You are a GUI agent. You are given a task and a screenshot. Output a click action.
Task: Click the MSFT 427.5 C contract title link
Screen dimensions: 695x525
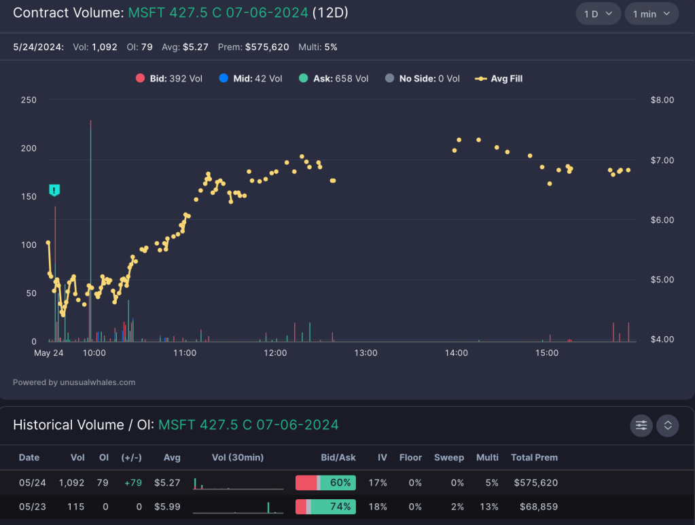[x=217, y=13]
